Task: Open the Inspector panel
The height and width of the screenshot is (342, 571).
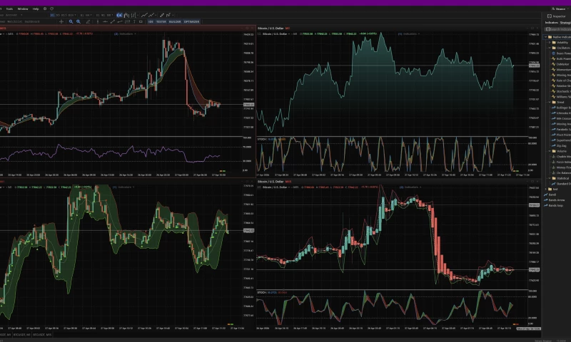Action: tap(557, 16)
